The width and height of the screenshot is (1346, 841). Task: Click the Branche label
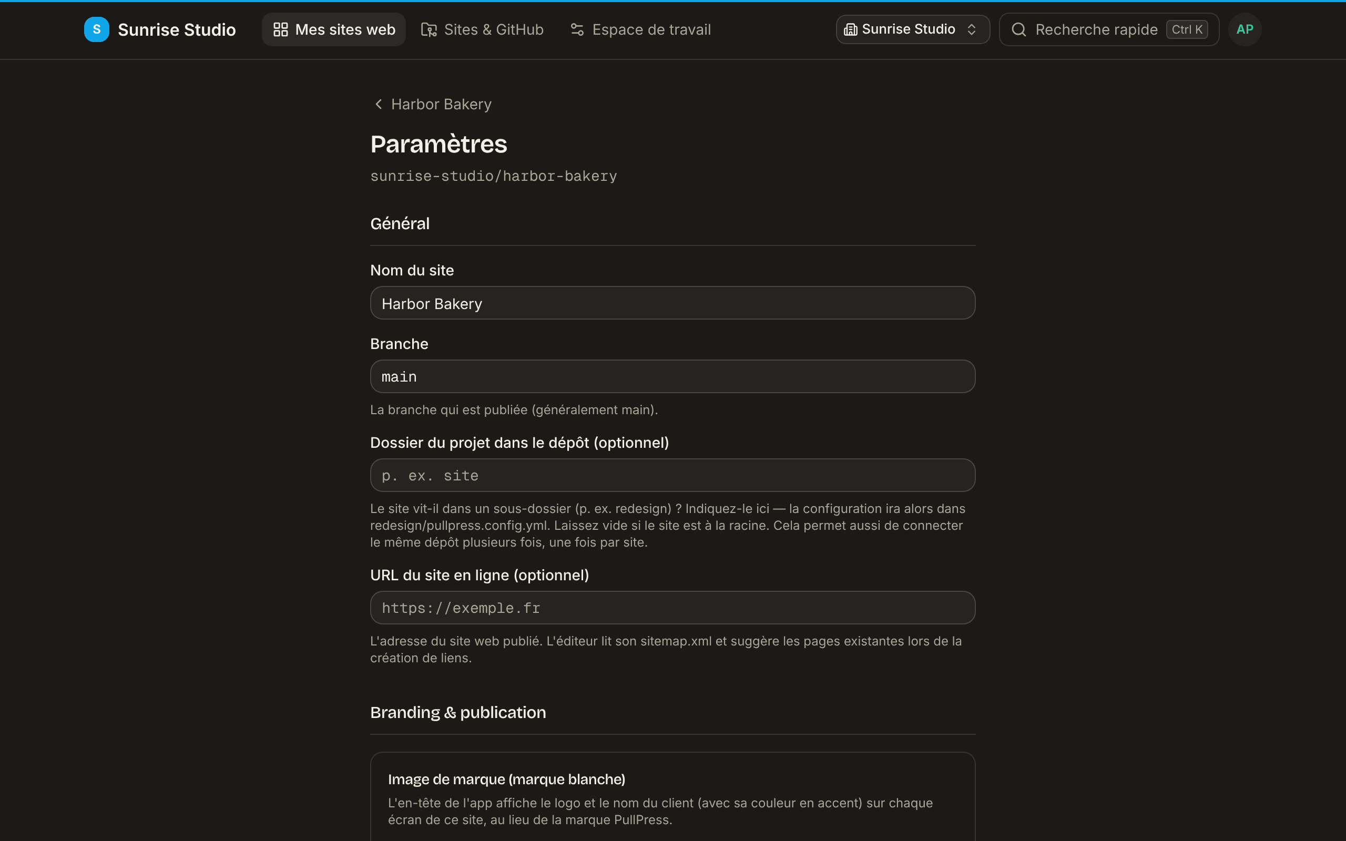click(399, 344)
